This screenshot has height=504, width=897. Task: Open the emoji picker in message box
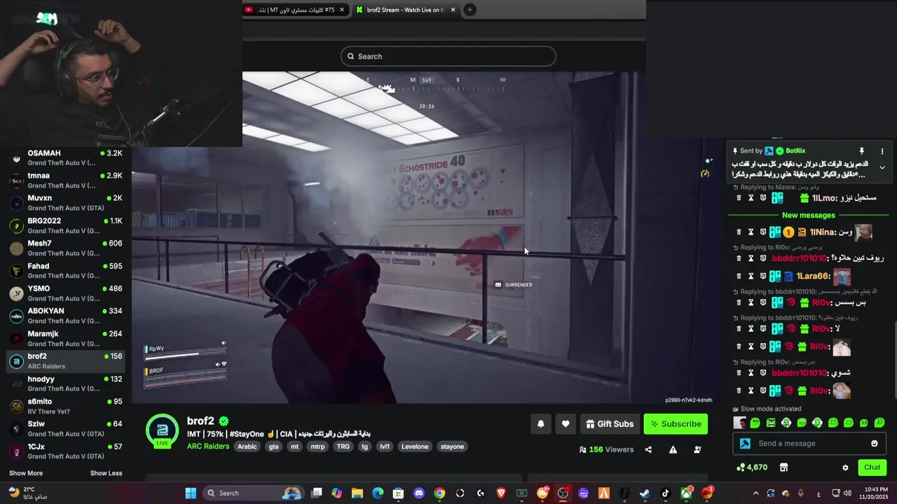(x=874, y=443)
